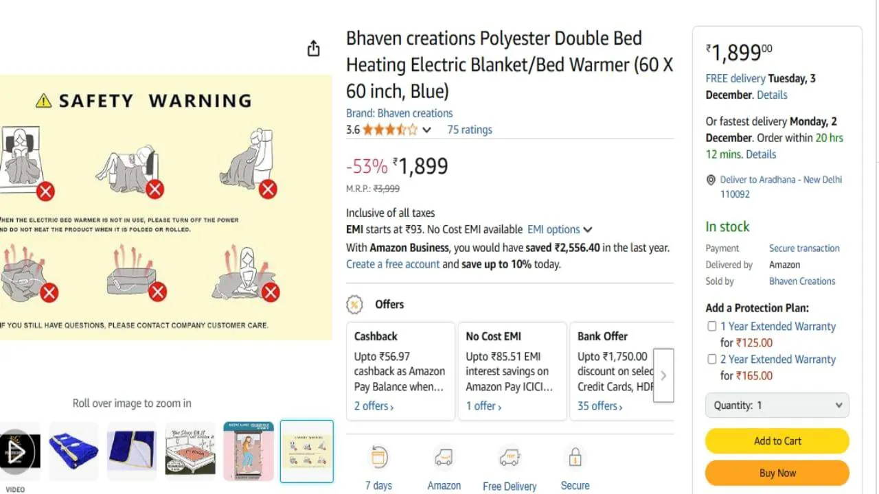Select the blue blanket thumbnail
879x494 pixels.
(x=73, y=451)
